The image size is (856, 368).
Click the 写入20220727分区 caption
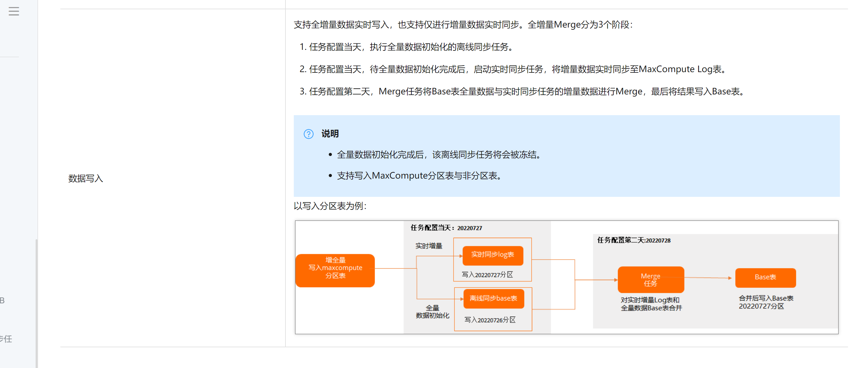(x=487, y=275)
